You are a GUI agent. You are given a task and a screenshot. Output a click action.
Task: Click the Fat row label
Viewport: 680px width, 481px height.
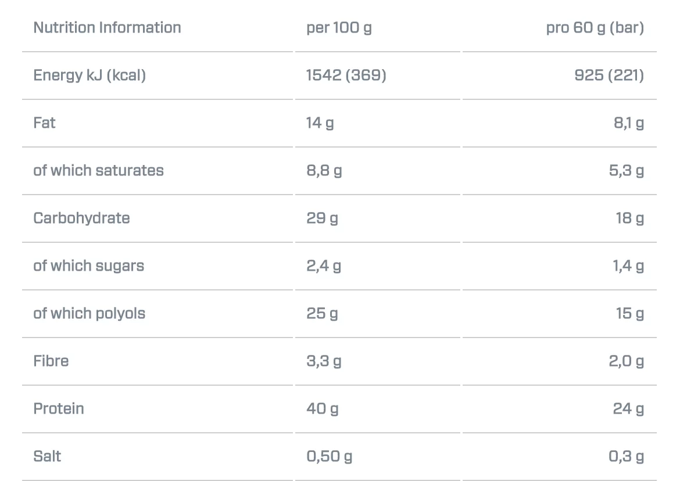tap(44, 123)
